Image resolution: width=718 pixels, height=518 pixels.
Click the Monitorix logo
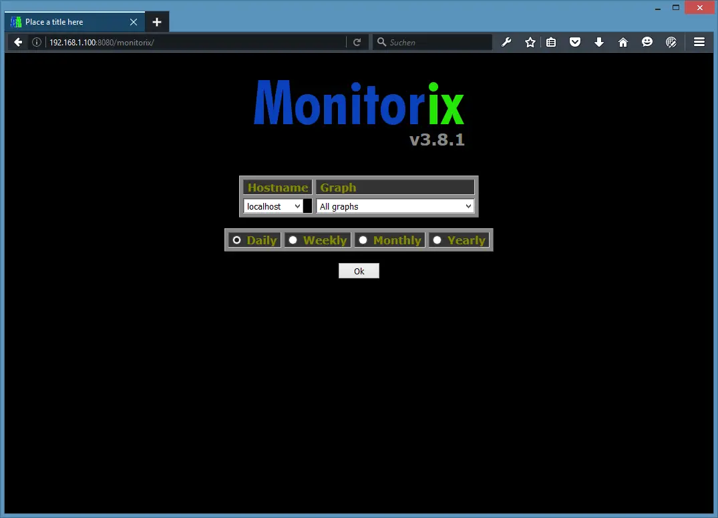pos(359,103)
